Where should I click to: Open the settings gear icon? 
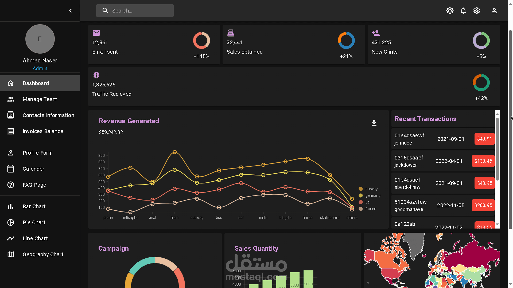(x=477, y=11)
